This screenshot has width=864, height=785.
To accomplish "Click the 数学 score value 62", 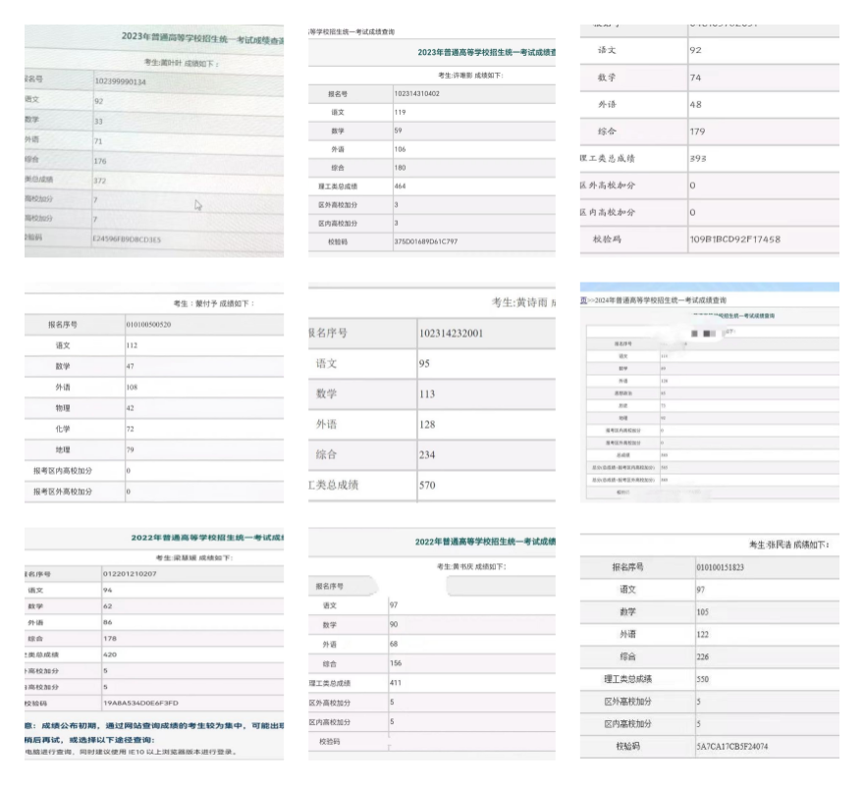I will tap(107, 606).
